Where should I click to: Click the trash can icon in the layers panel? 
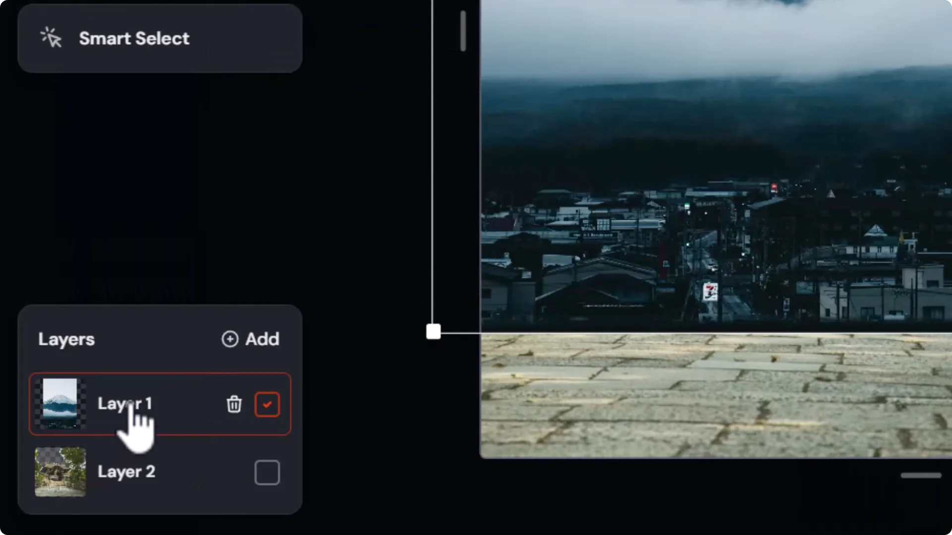click(234, 404)
